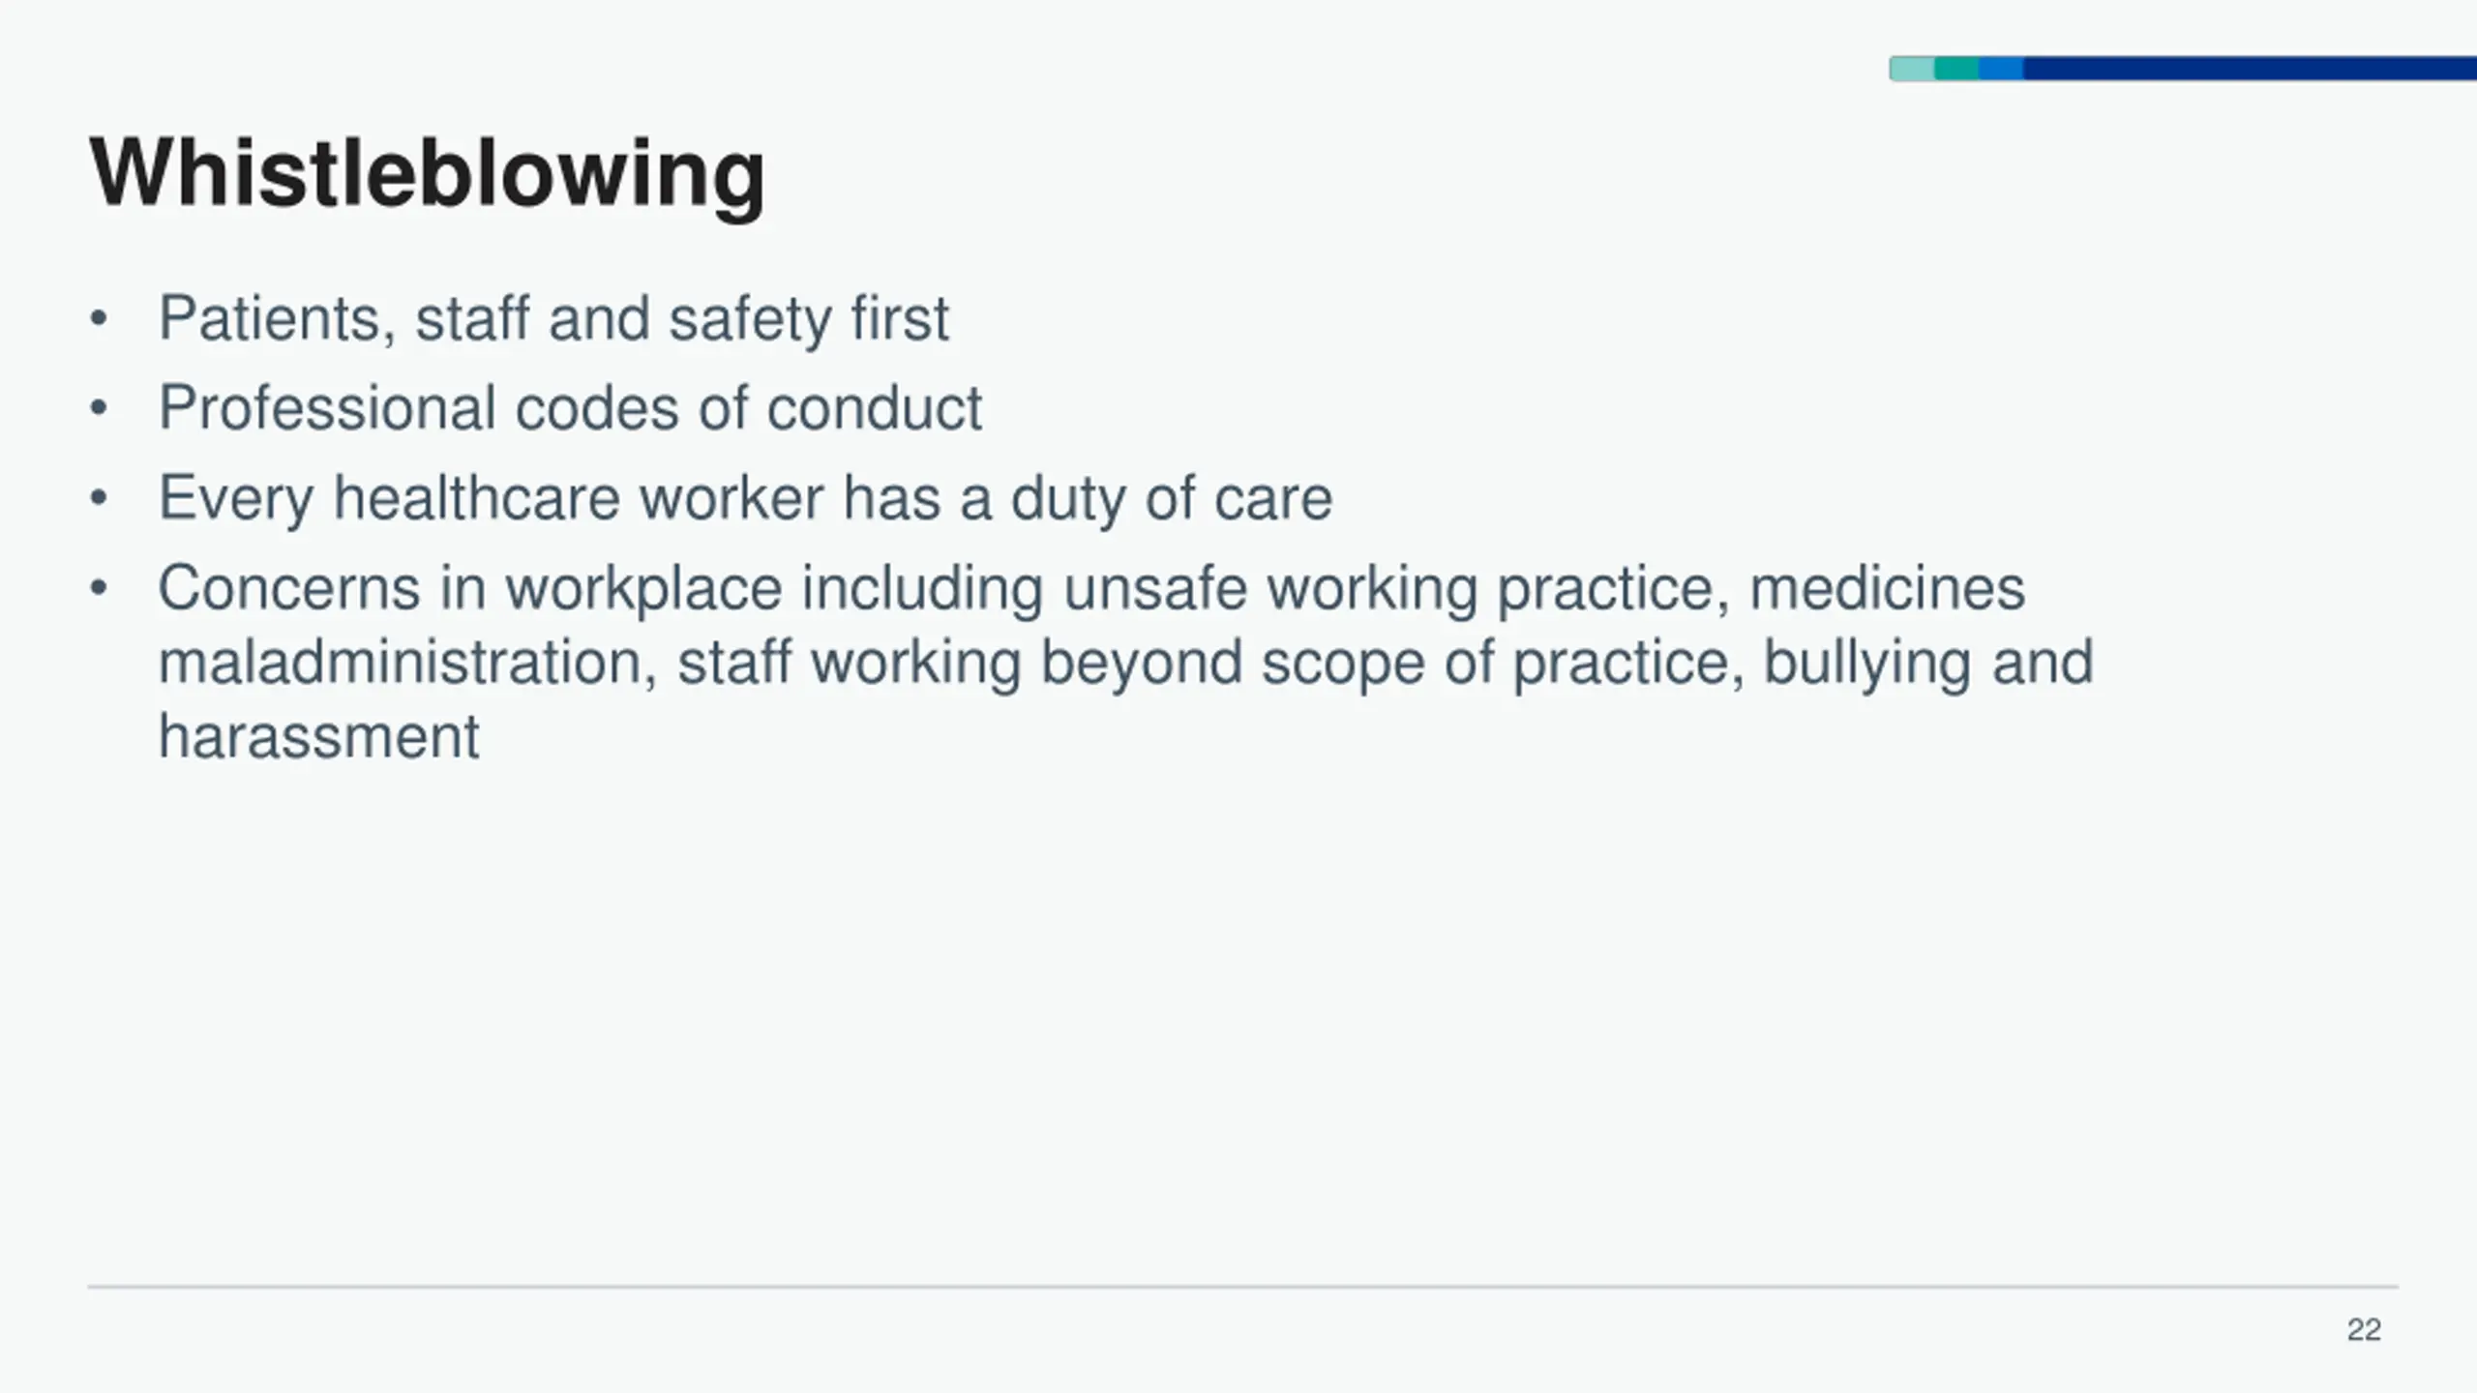The image size is (2477, 1393).
Task: Click the Whistleblowing slide title
Action: 427,174
